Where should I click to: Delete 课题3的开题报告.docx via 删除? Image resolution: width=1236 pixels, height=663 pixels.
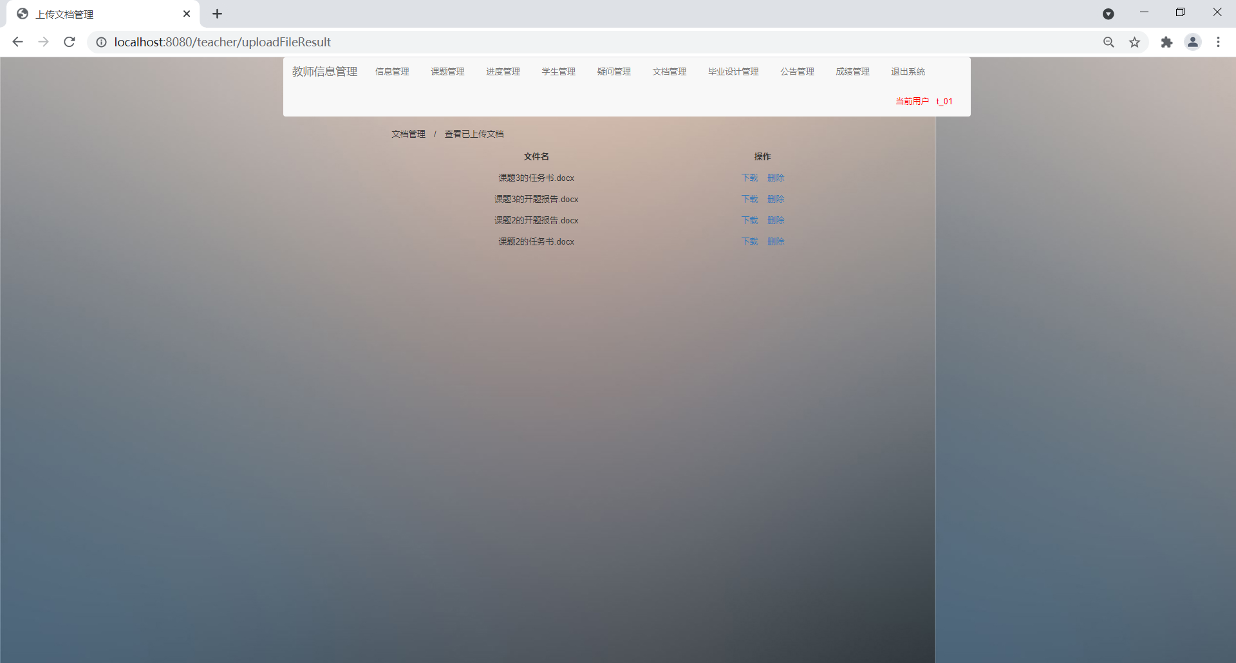(x=776, y=199)
